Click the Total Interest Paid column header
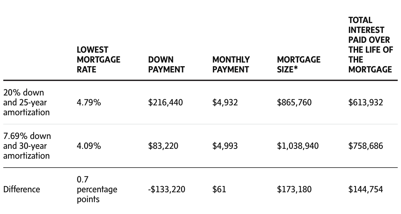The image size is (401, 214). (370, 45)
